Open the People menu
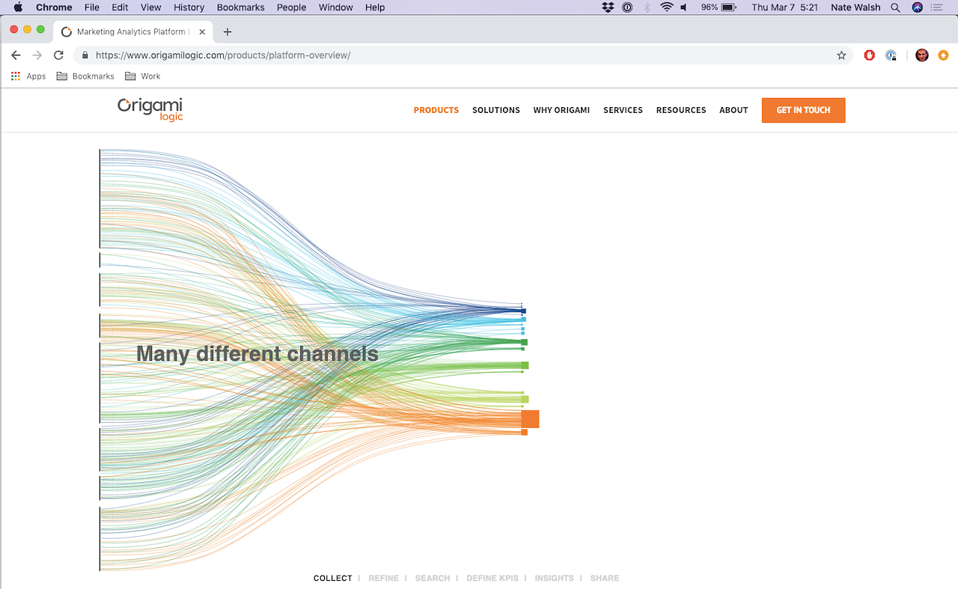This screenshot has height=589, width=958. click(x=291, y=7)
